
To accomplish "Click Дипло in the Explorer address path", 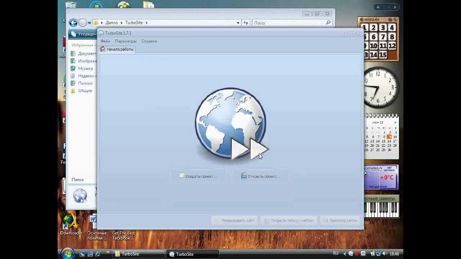I will point(112,23).
